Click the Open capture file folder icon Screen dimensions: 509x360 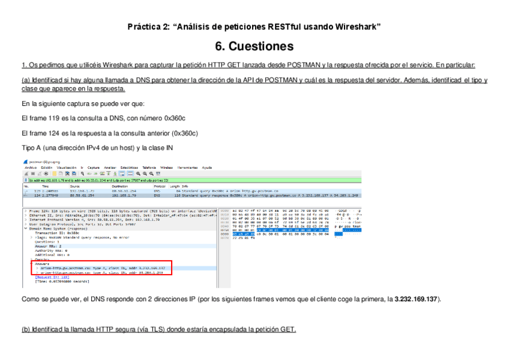pyautogui.click(x=55, y=174)
